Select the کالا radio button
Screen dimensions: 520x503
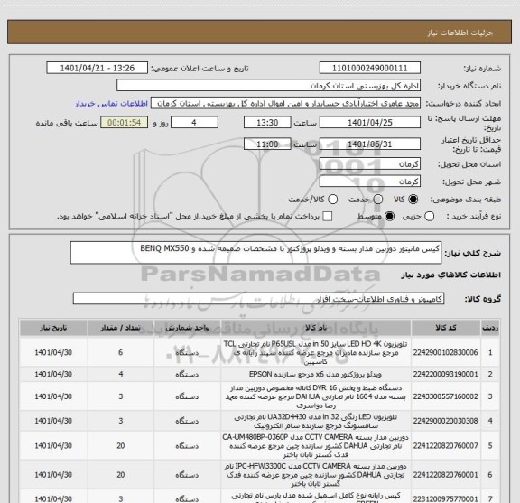[x=413, y=200]
